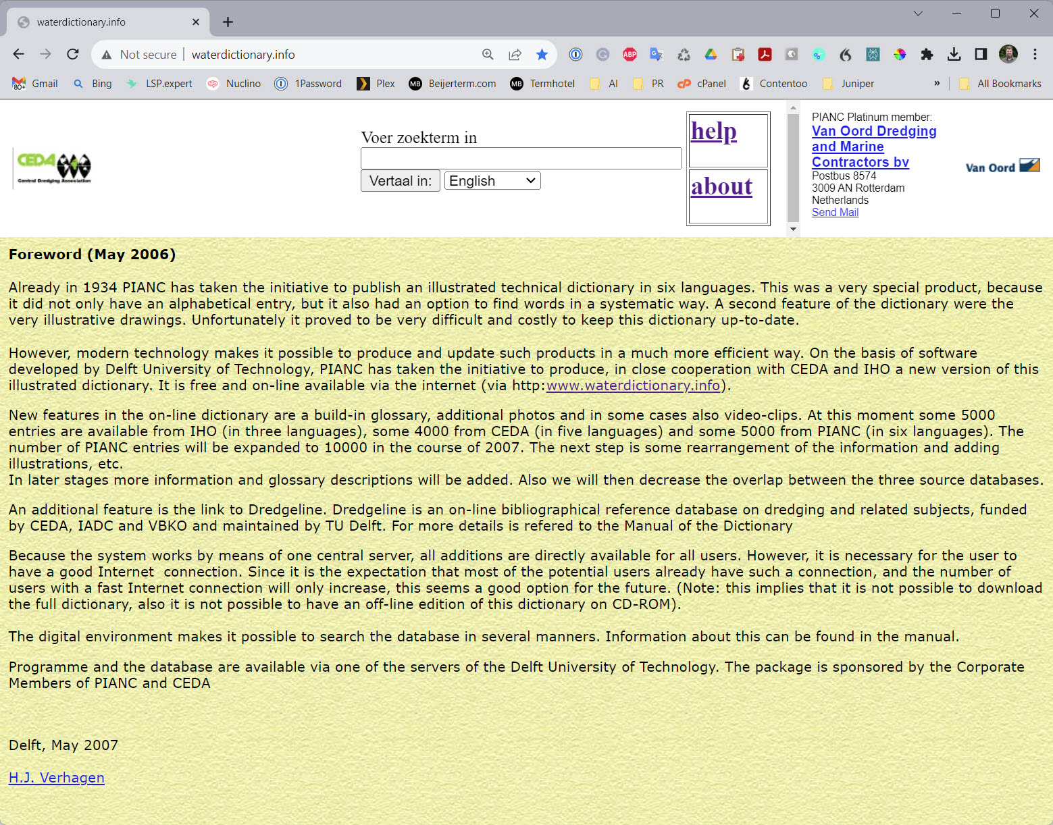
Task: Switch to the waterdictionary.info tab
Action: point(108,22)
